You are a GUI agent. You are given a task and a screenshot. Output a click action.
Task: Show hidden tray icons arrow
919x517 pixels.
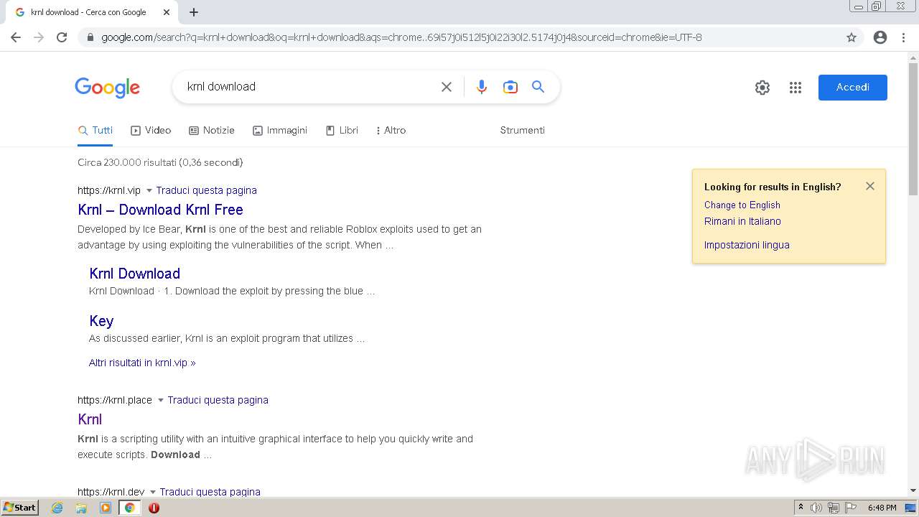(x=801, y=508)
